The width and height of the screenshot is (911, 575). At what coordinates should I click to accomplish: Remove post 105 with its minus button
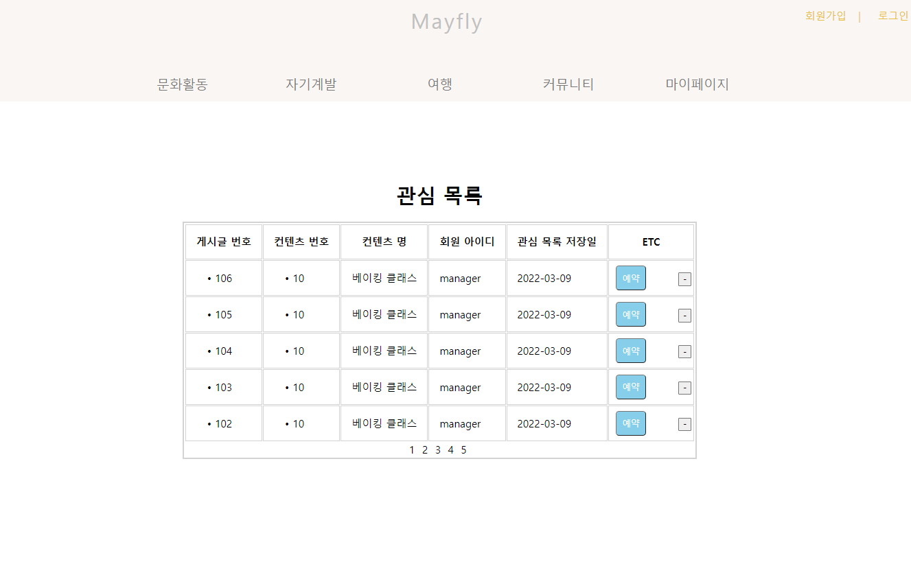pyautogui.click(x=684, y=314)
